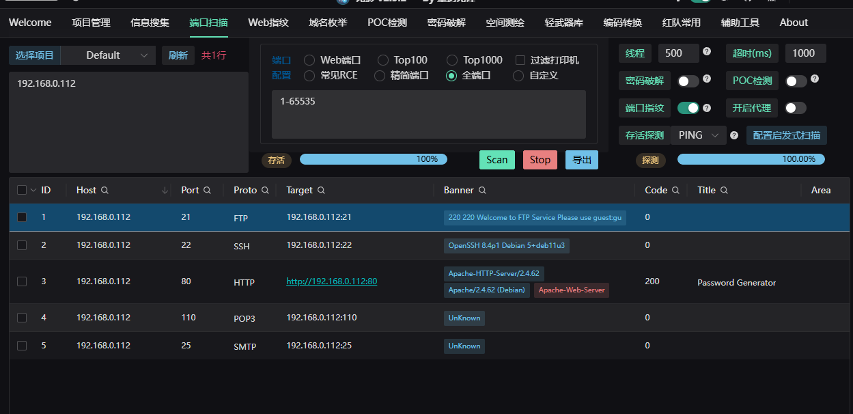Select the Web端口 radio option
This screenshot has width=853, height=414.
309,60
